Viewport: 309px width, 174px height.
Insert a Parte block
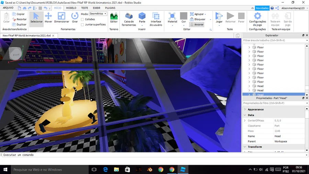coord(142,17)
